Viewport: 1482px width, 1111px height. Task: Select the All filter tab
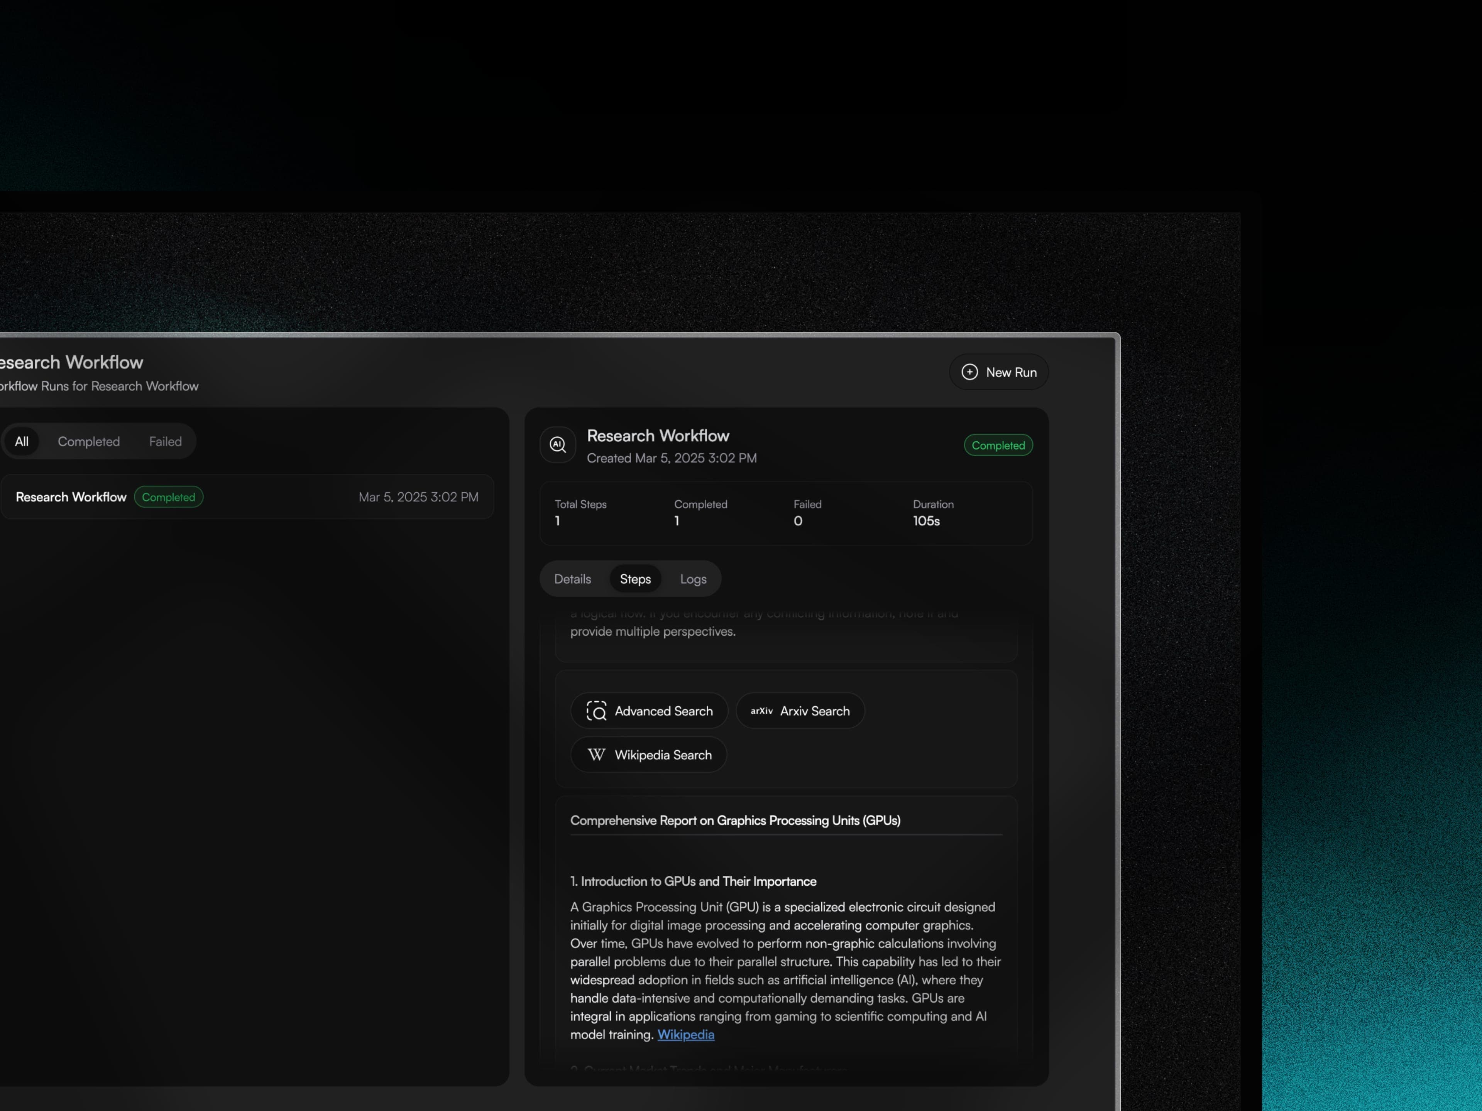(22, 441)
